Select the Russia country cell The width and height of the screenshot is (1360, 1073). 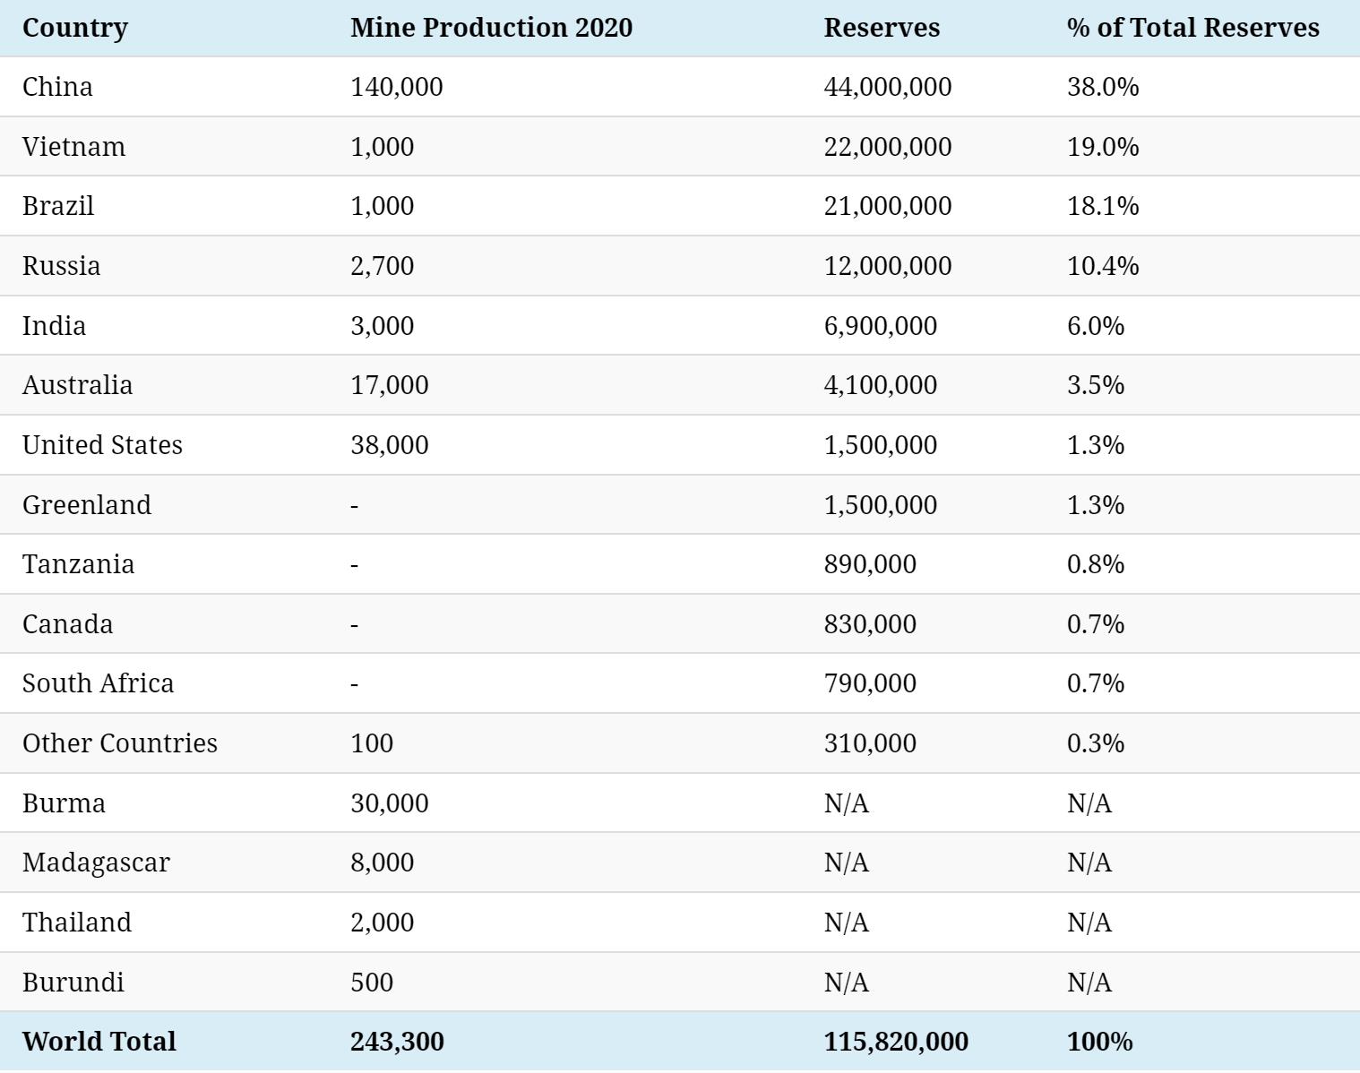tap(61, 266)
